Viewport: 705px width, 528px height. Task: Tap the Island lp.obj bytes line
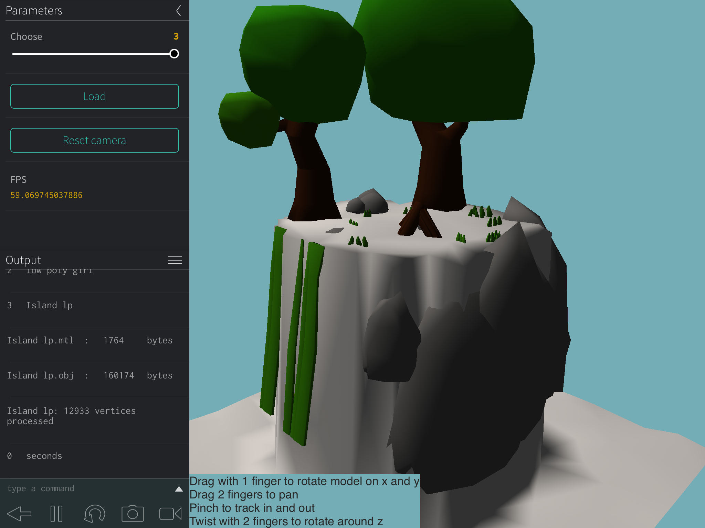(90, 375)
